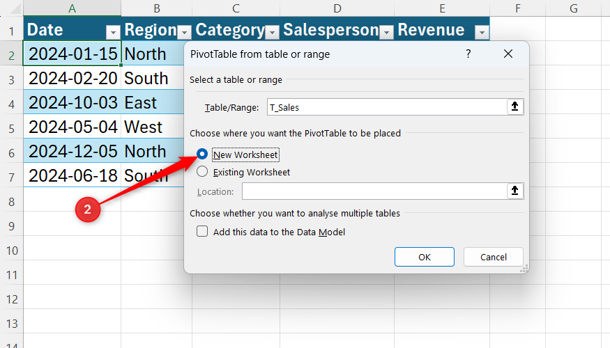The width and height of the screenshot is (610, 348).
Task: Open the Revenue filter dropdown
Action: pos(482,32)
